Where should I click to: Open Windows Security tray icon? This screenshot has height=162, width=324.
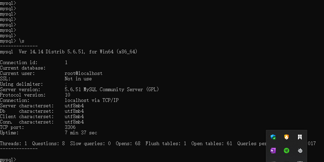pyautogui.click(x=273, y=137)
